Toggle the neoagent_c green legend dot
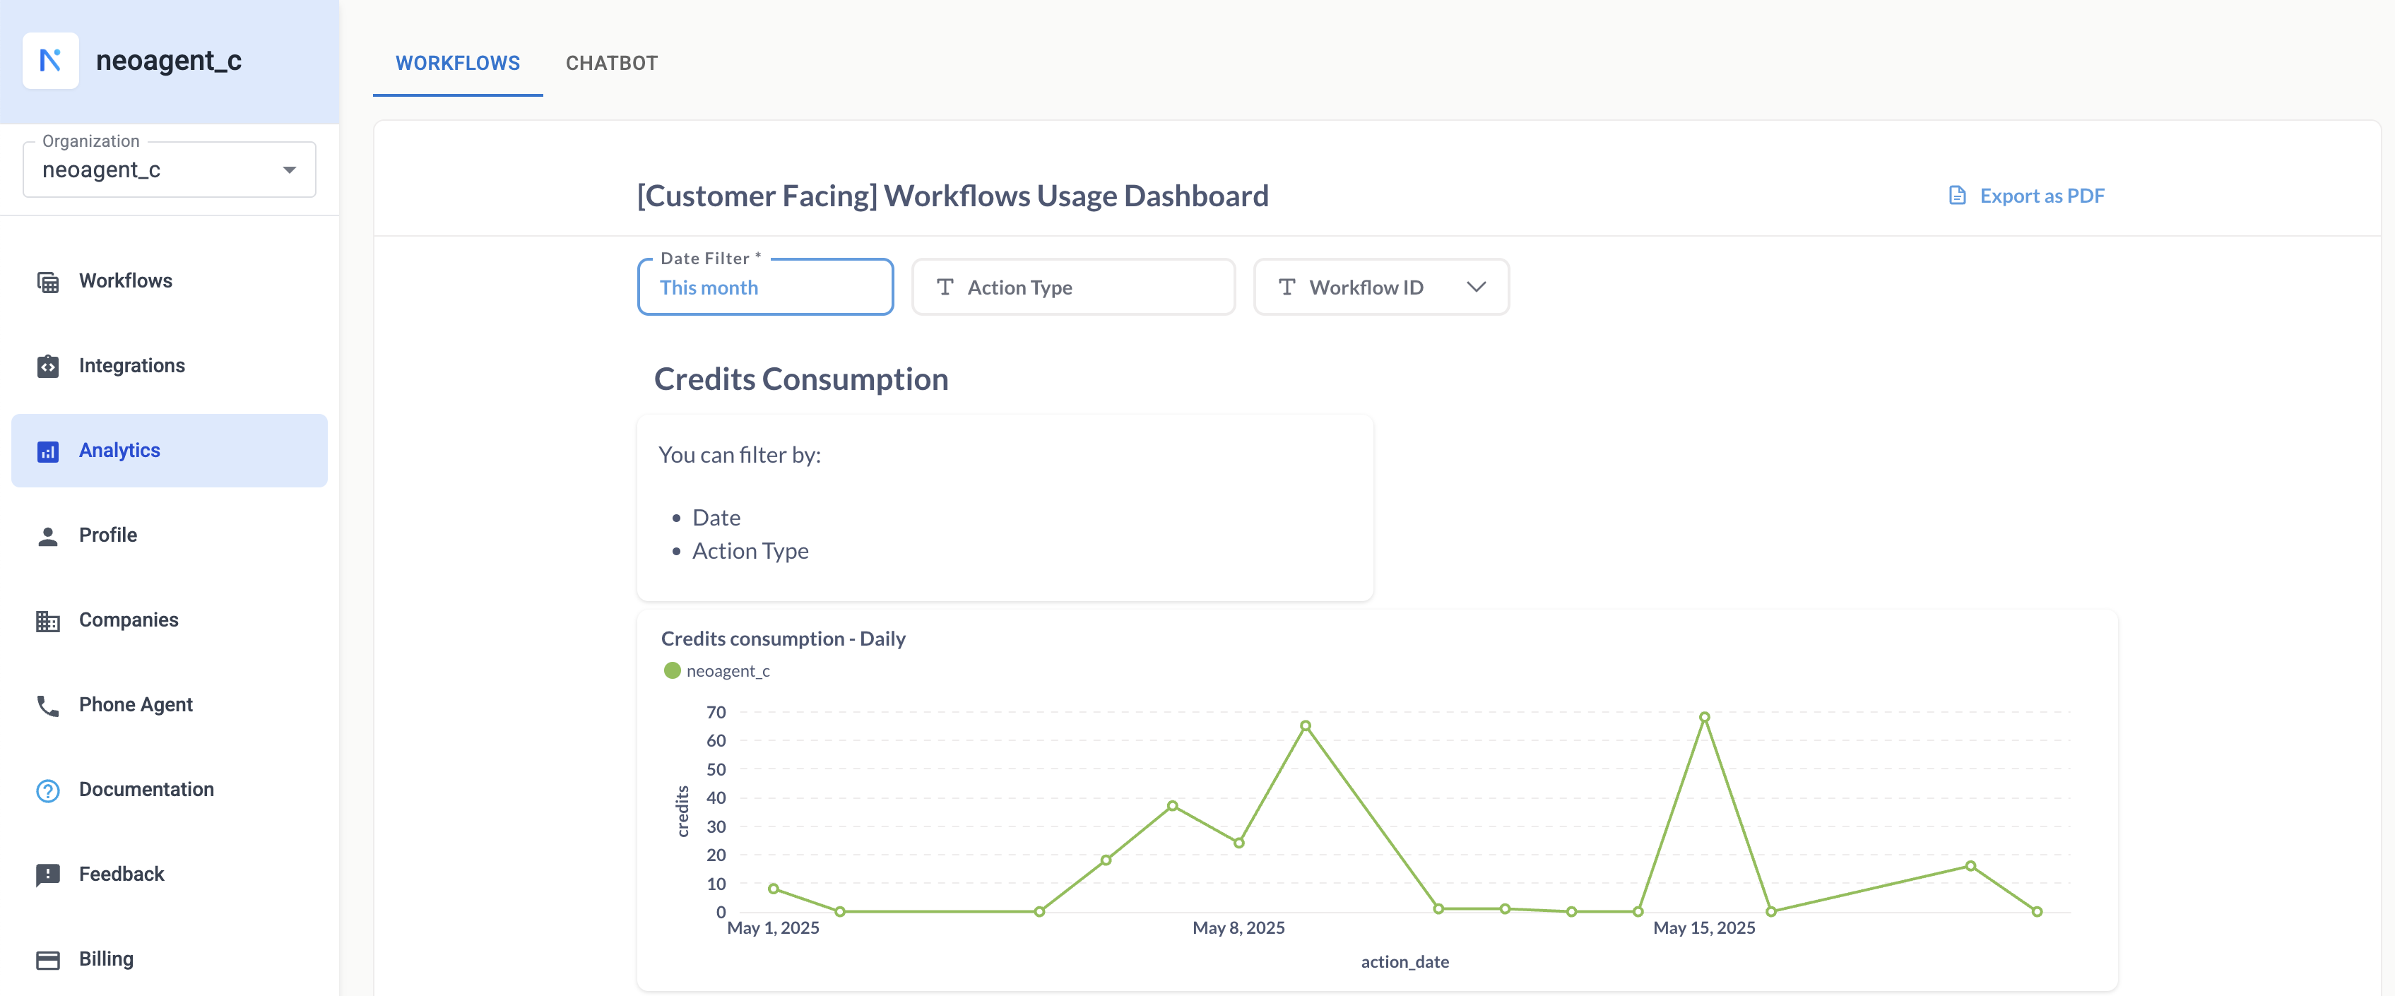 pos(672,670)
